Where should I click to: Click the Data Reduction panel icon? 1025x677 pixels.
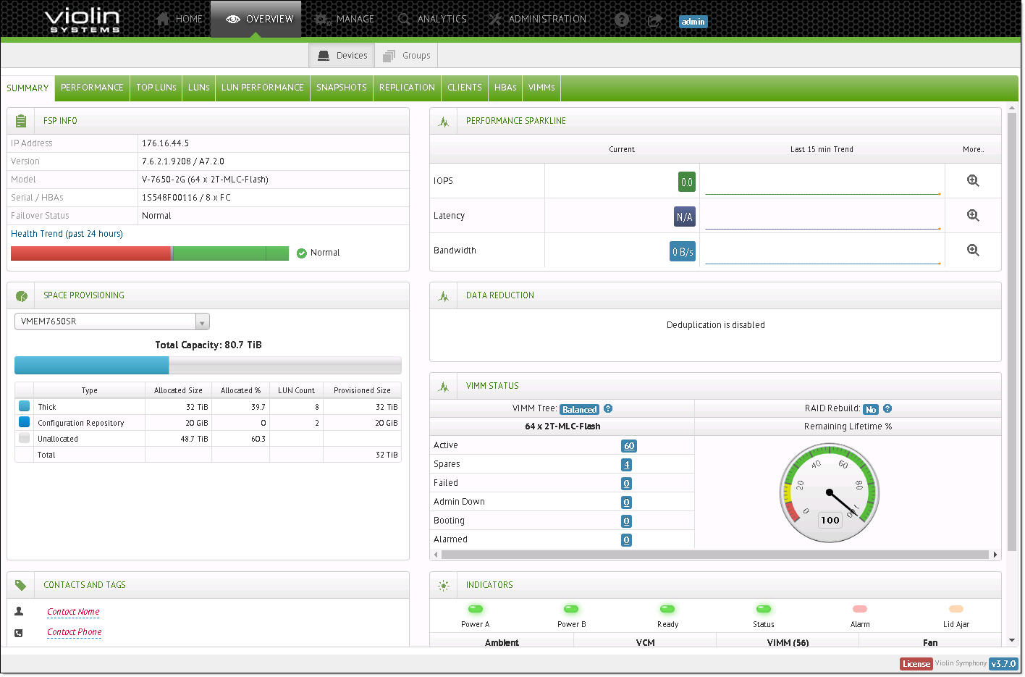(x=444, y=295)
